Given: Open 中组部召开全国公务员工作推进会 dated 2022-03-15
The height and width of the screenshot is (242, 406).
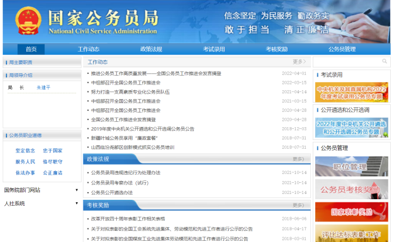Looking at the screenshot, I should click(126, 83).
